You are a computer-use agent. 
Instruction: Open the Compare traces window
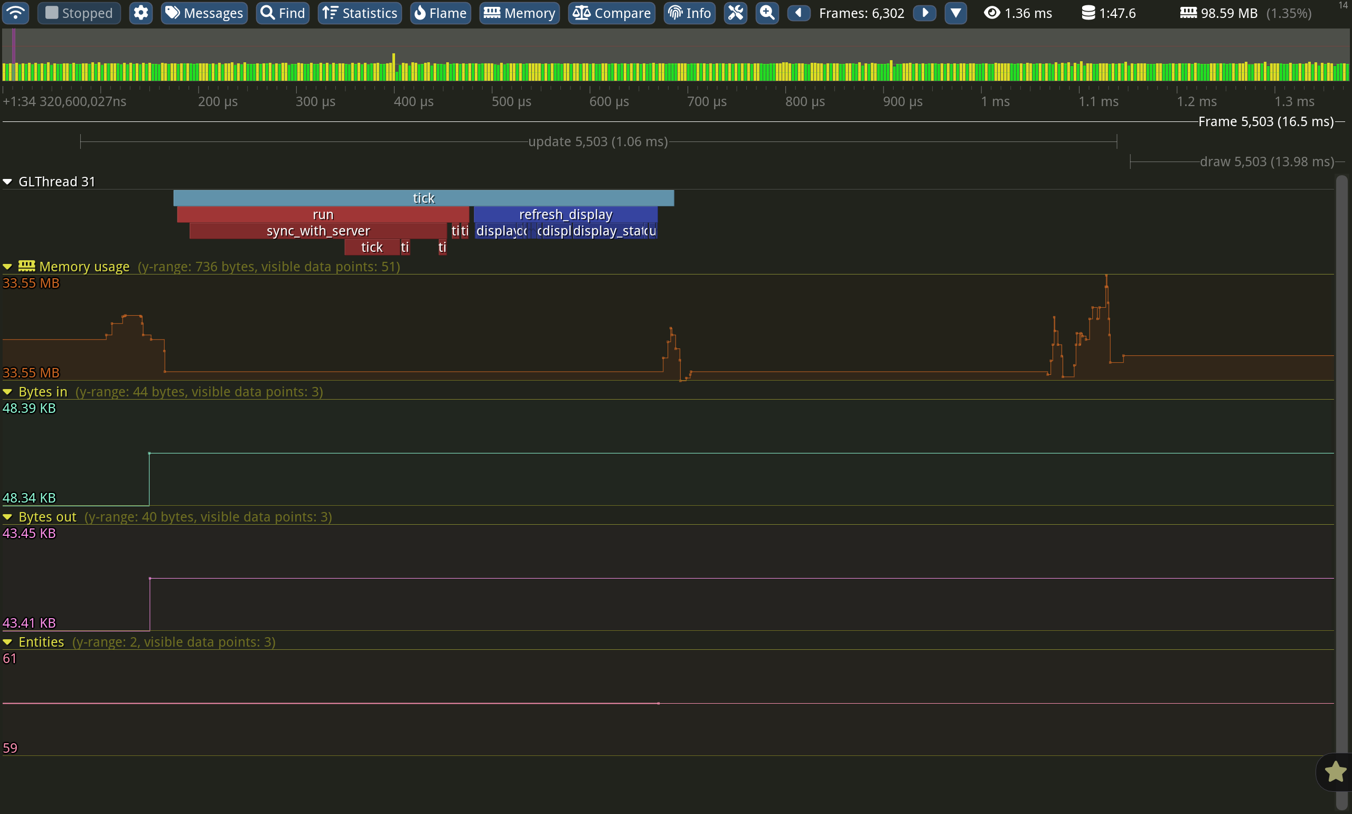(x=611, y=13)
